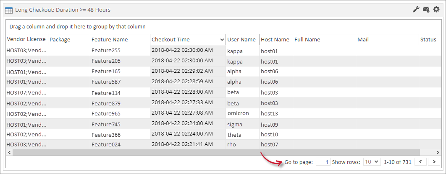Toggle sort arrow on Checkout Time column

(x=222, y=40)
